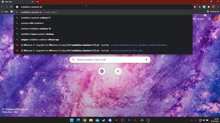Select suggestion 'installation home assistant windows'
The height and width of the screenshot is (123, 220).
tap(103, 34)
